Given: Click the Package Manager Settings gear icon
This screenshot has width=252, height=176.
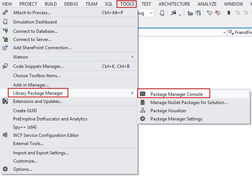Looking at the screenshot, I should (143, 119).
